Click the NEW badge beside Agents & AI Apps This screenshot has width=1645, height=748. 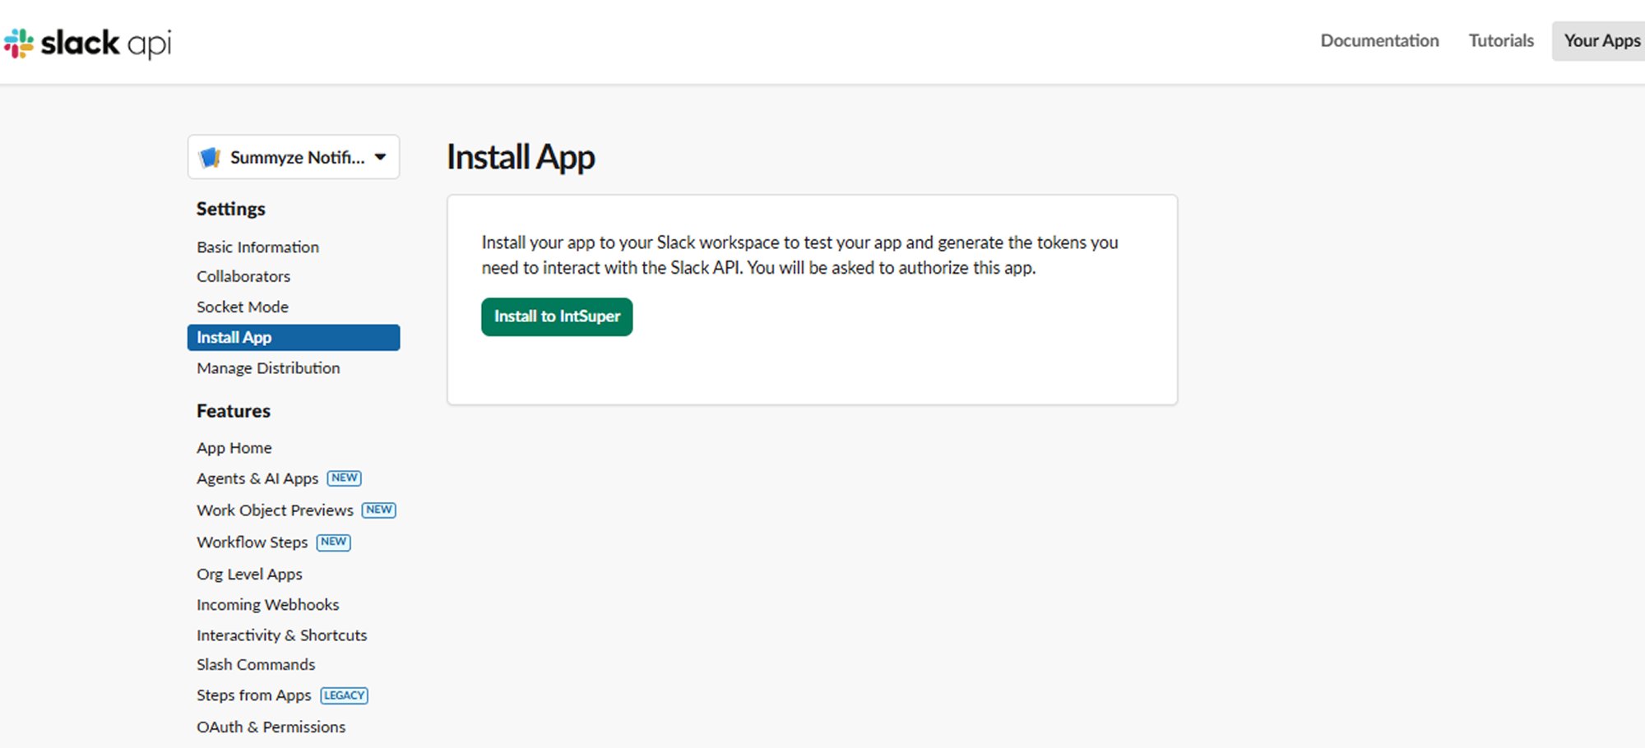coord(344,478)
